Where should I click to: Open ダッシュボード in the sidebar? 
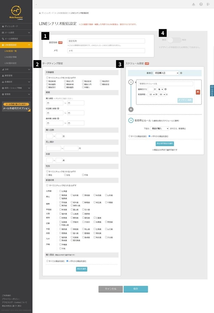16,26
